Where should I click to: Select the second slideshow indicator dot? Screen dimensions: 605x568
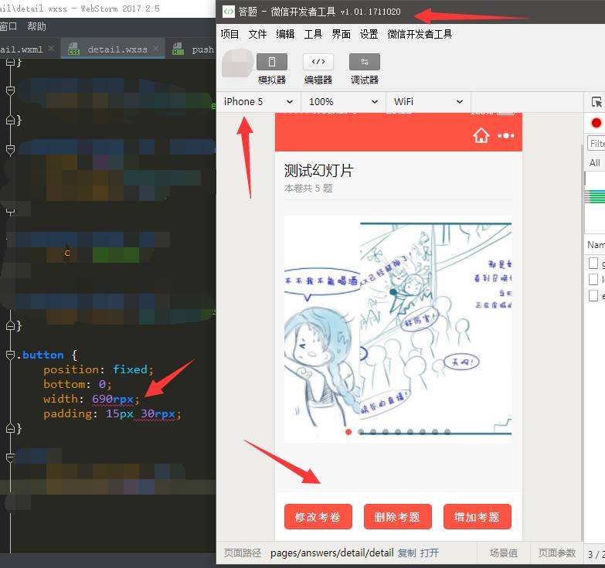[361, 432]
